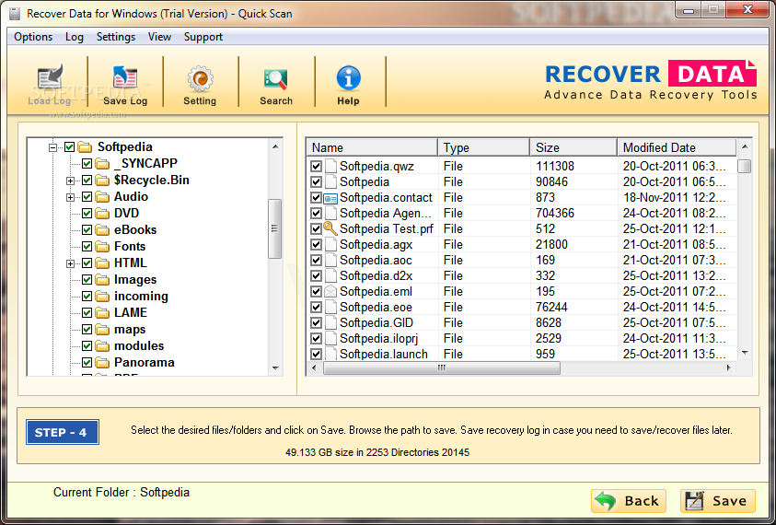
Task: Click the modules folder icon
Action: click(x=102, y=346)
